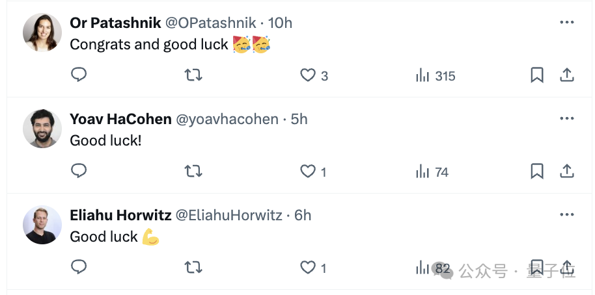Expand options for Eliahu Horwitz's tweet
This screenshot has height=295, width=595.
tap(567, 215)
